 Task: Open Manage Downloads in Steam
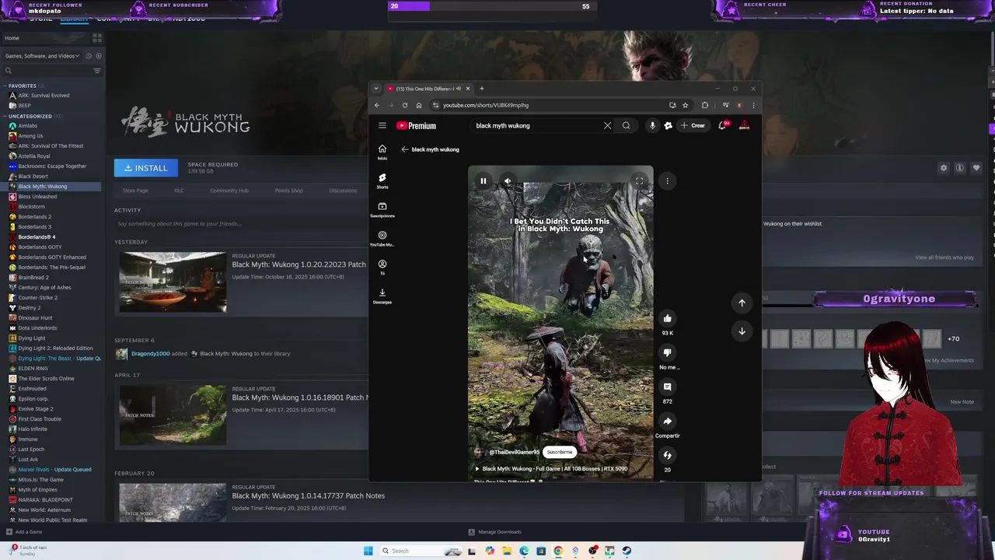coord(494,532)
